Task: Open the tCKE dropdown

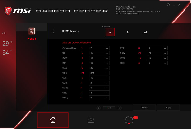Action: tap(157, 63)
